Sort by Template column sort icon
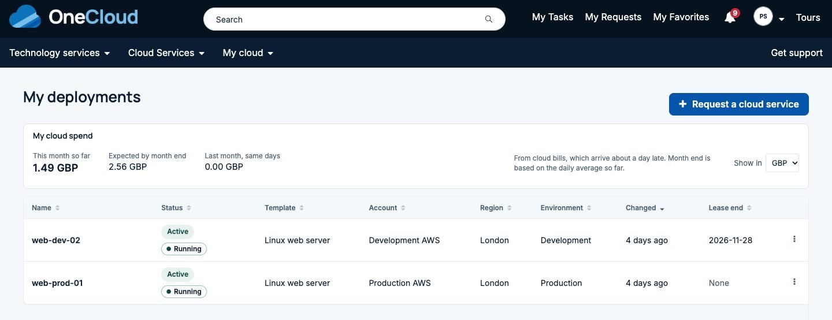 coord(302,208)
